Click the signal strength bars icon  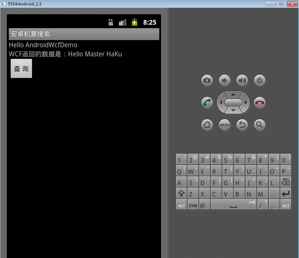coord(123,22)
